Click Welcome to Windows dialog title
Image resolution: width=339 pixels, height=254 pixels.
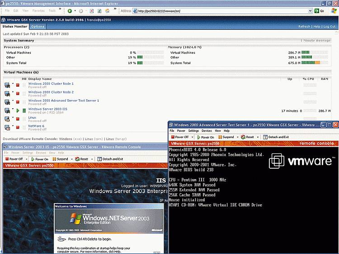[x=71, y=206]
